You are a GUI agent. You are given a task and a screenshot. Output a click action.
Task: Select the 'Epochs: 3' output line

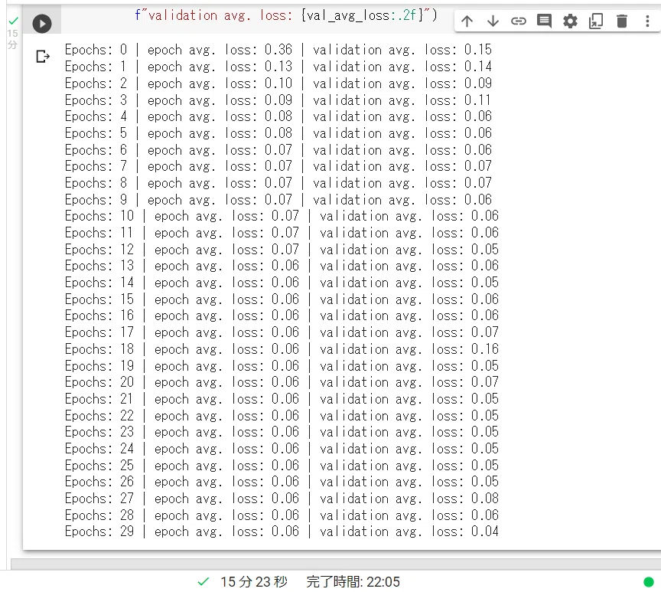click(278, 100)
